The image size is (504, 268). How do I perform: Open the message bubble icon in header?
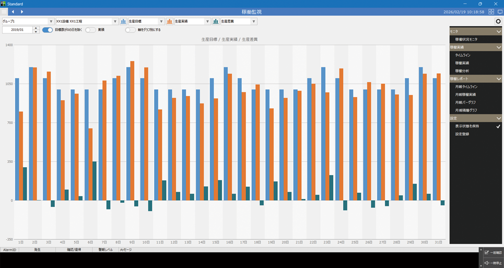500,11
